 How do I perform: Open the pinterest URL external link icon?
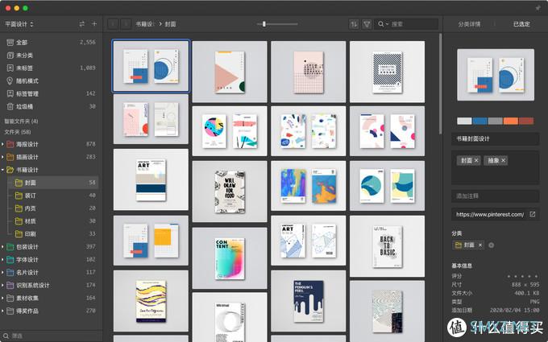532,214
